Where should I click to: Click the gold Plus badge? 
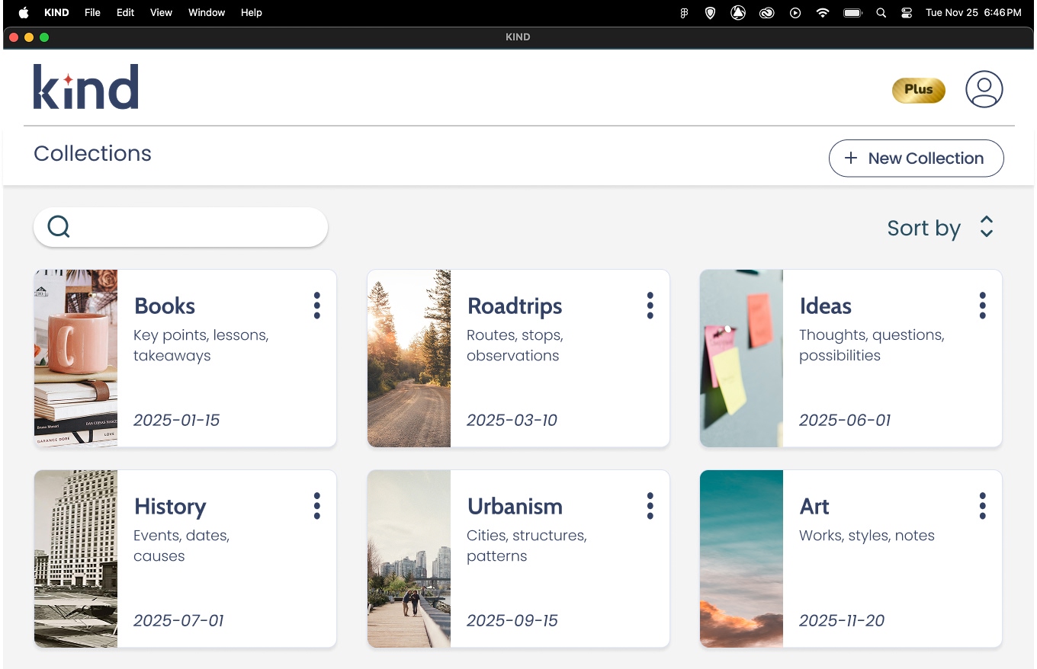[x=918, y=90]
